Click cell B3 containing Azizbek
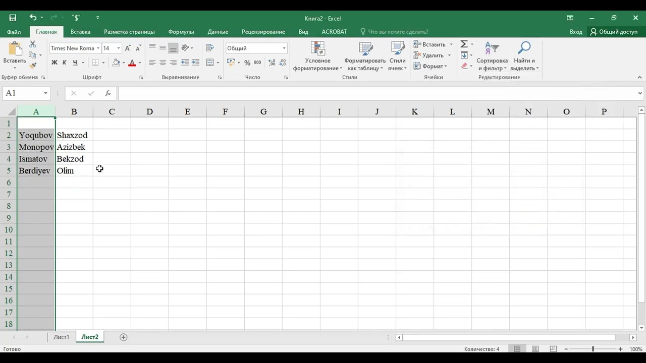The width and height of the screenshot is (646, 363). pos(74,147)
